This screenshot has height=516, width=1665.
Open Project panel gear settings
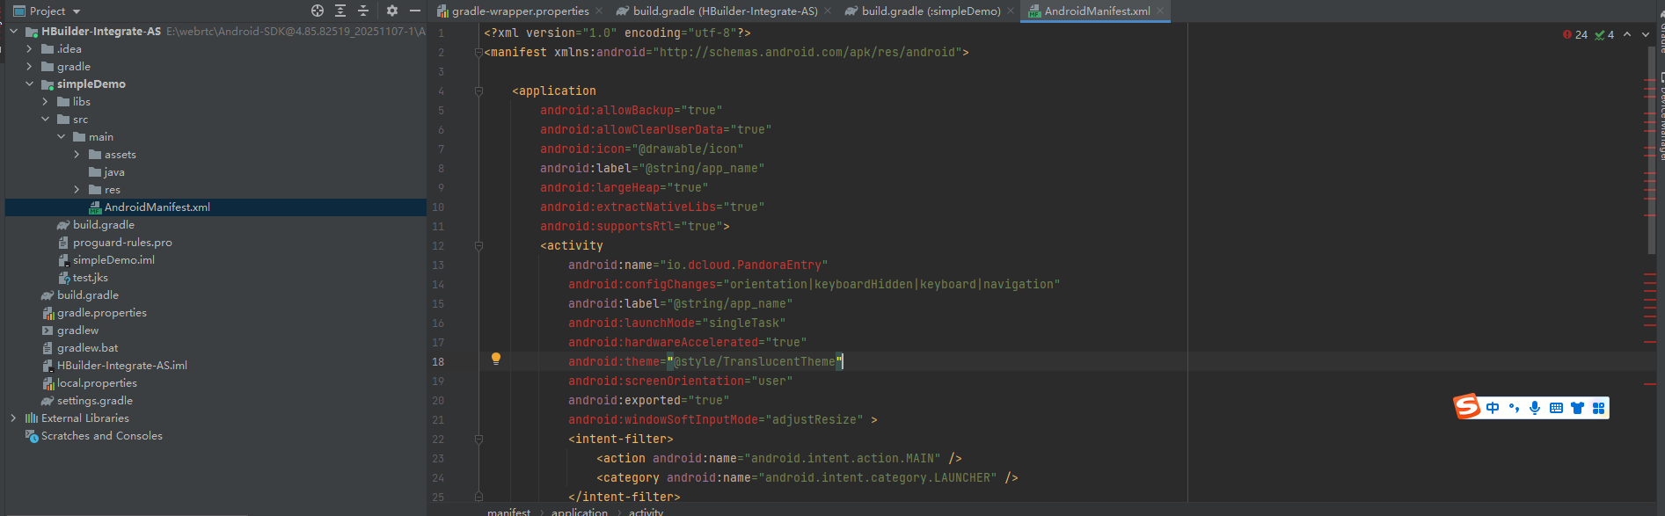coord(391,11)
